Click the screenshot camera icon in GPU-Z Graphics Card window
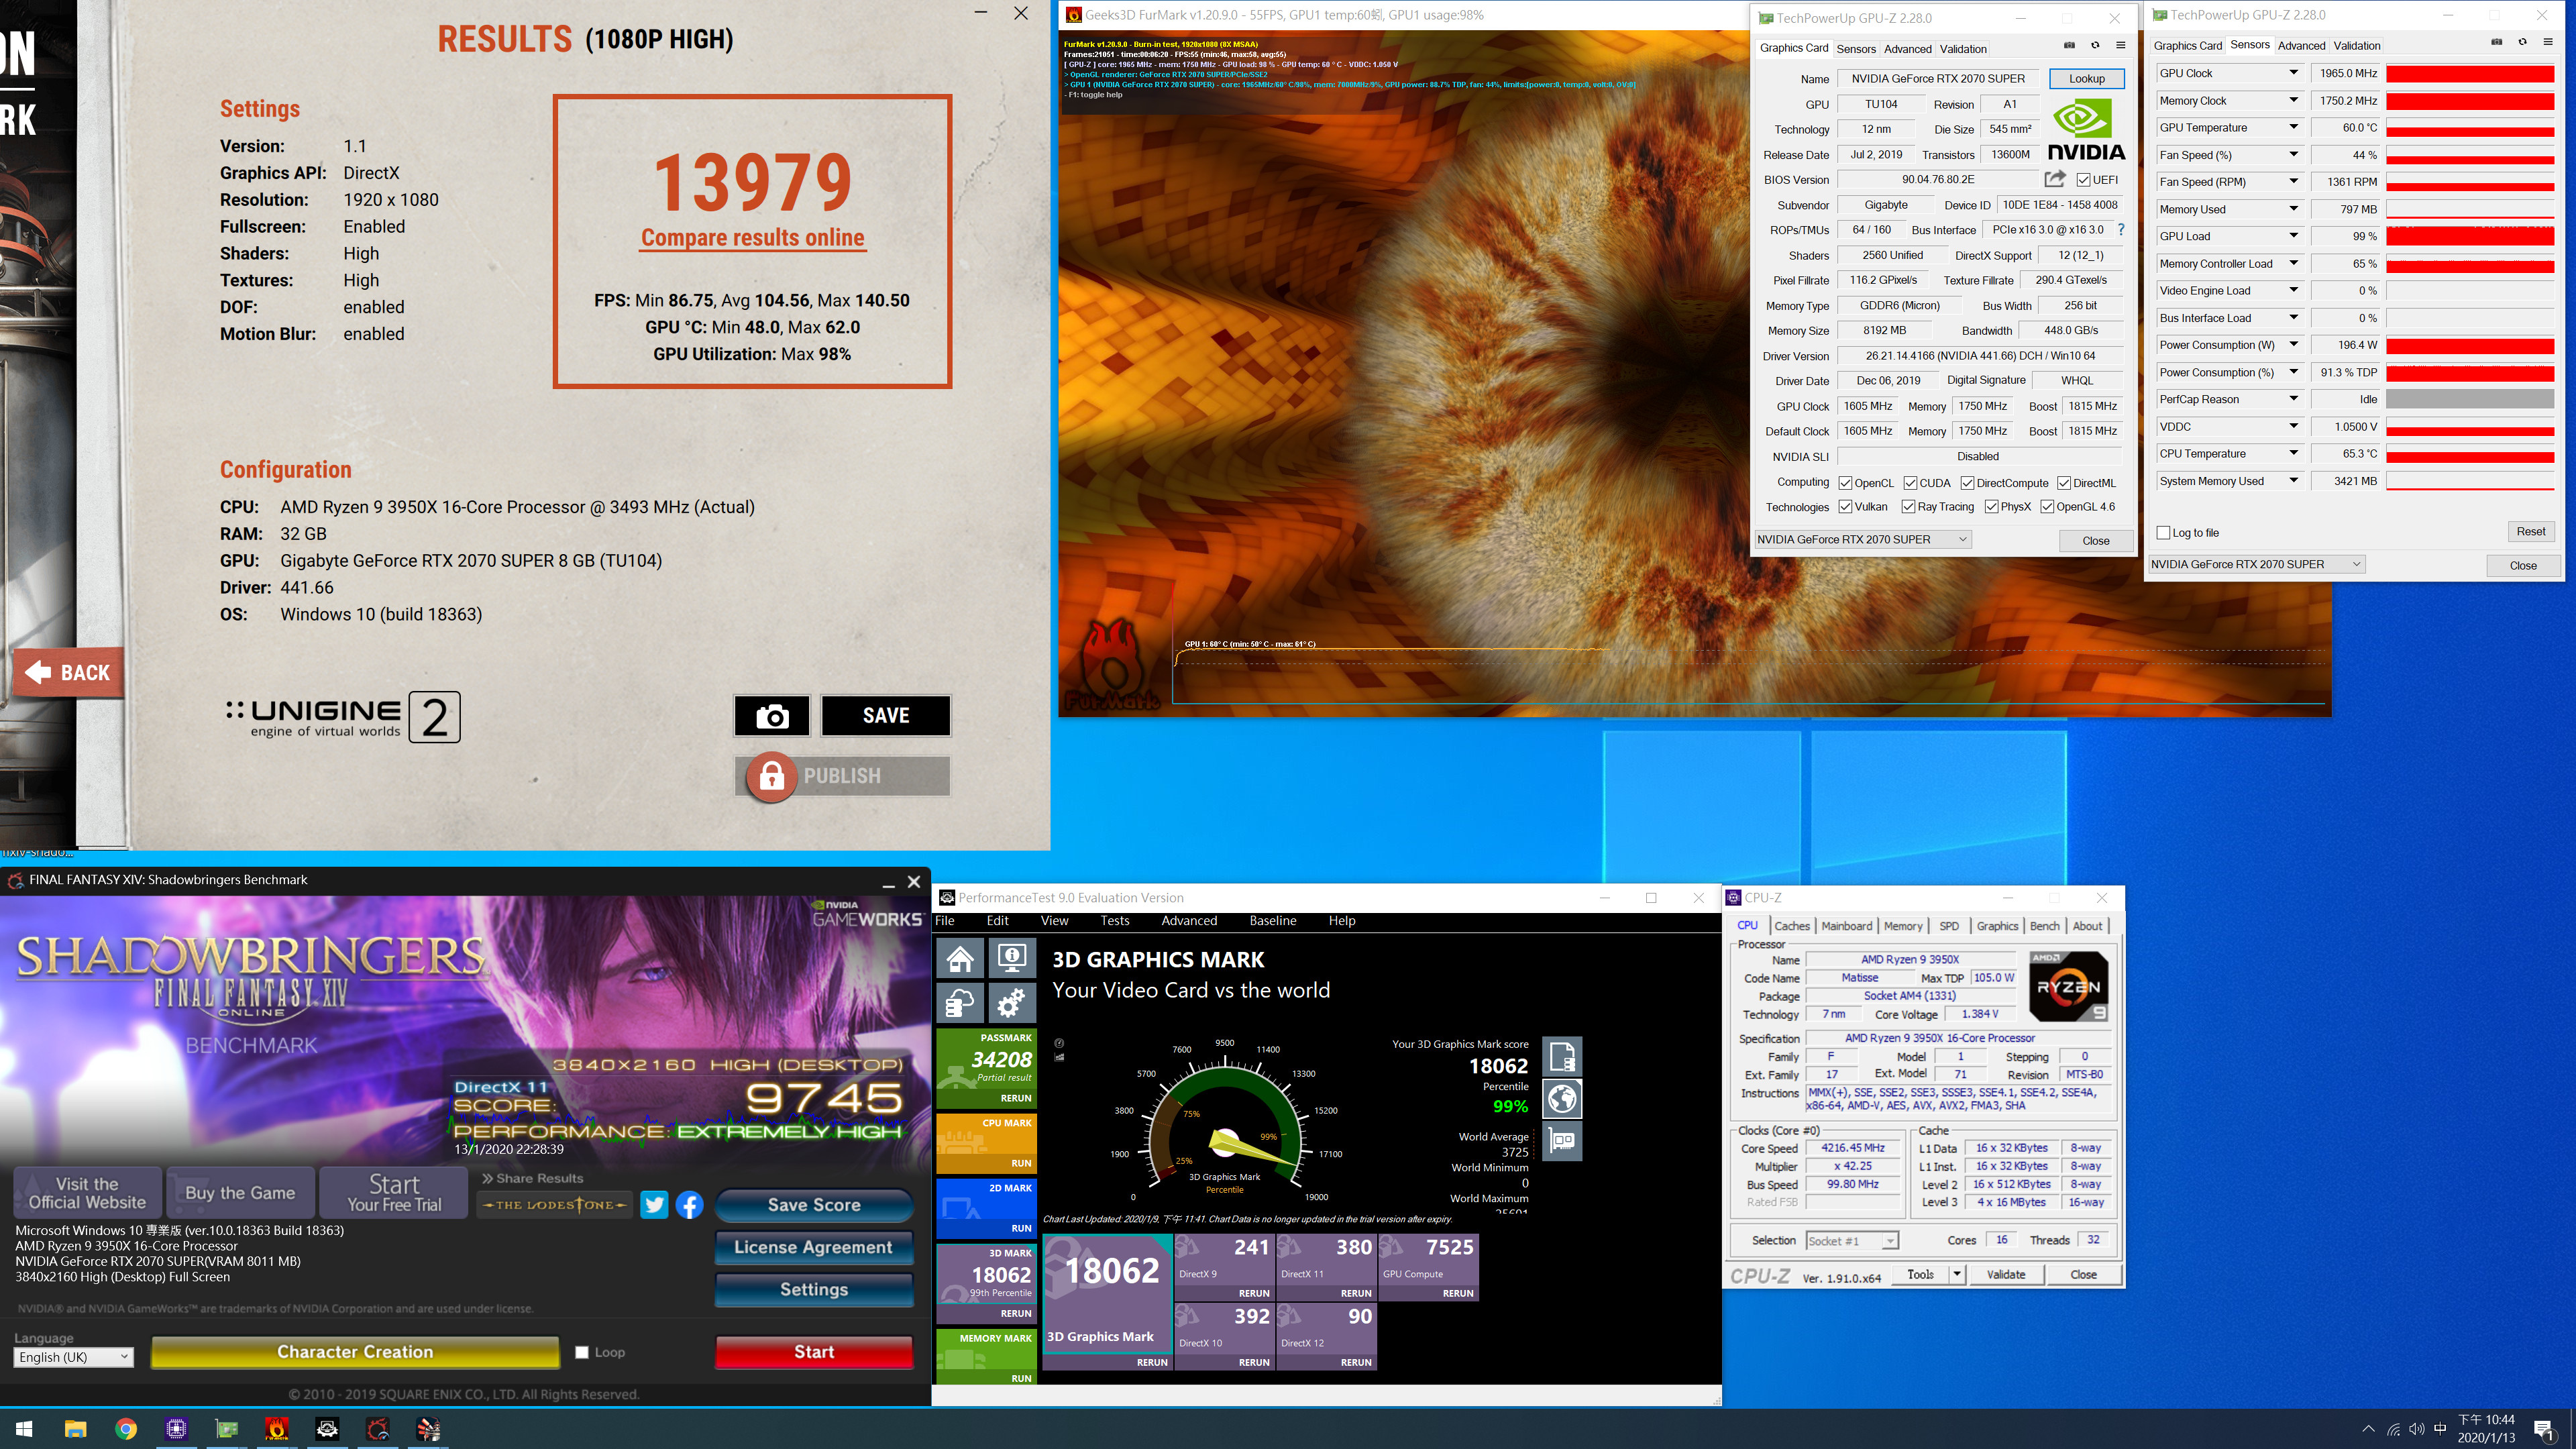Image resolution: width=2576 pixels, height=1449 pixels. click(2069, 45)
